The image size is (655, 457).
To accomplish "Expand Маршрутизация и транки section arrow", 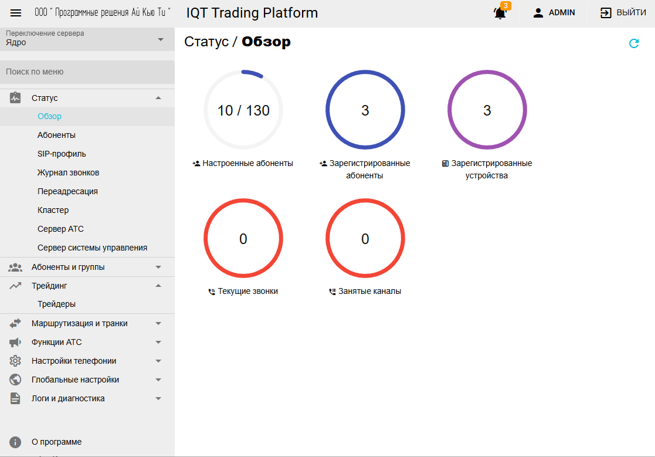I will [x=158, y=323].
